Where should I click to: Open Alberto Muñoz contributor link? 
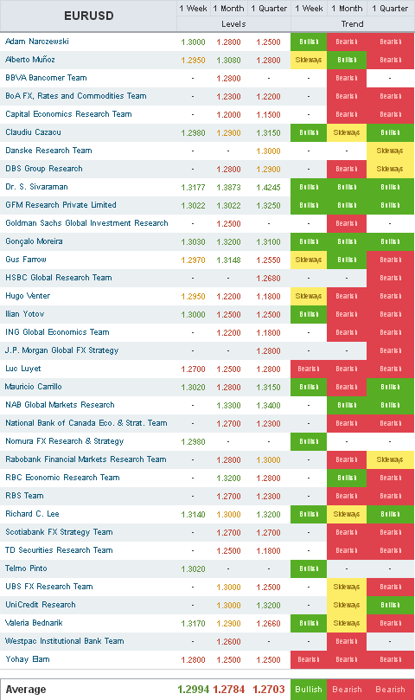point(30,60)
